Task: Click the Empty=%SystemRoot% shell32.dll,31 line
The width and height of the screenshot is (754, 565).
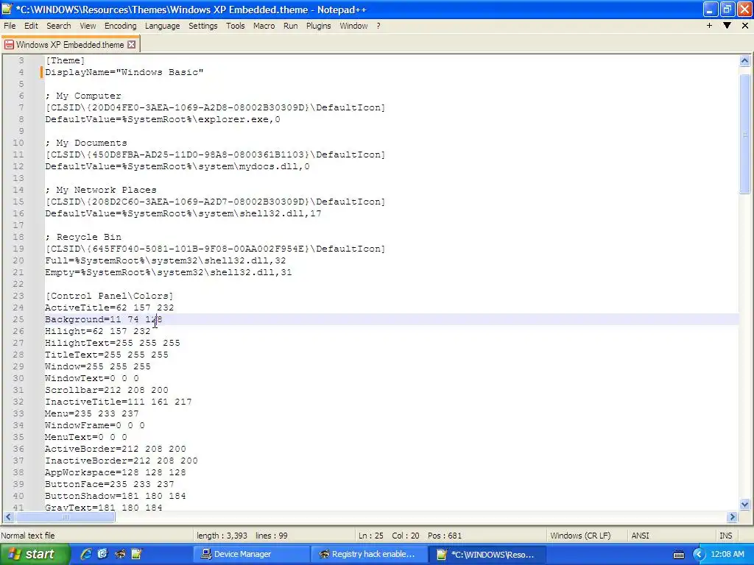Action: [x=169, y=272]
